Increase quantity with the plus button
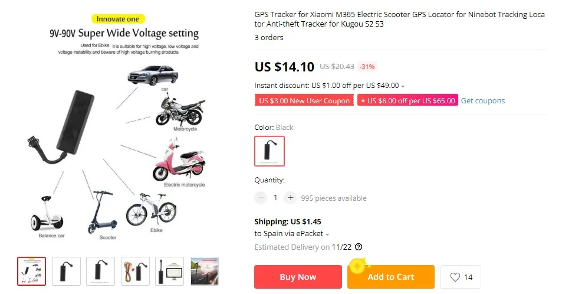The width and height of the screenshot is (562, 294). pyautogui.click(x=290, y=197)
